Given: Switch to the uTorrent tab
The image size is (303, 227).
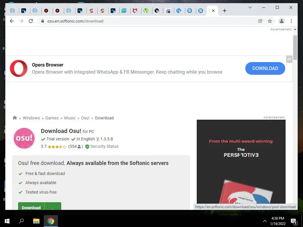Looking at the screenshot, I should coord(146,11).
